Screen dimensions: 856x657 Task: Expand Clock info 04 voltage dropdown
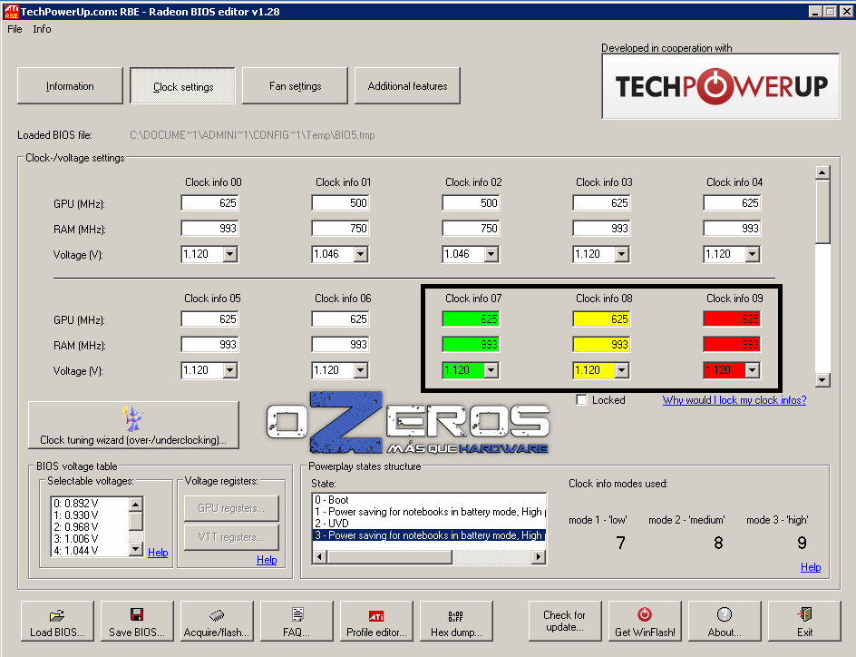coord(753,254)
